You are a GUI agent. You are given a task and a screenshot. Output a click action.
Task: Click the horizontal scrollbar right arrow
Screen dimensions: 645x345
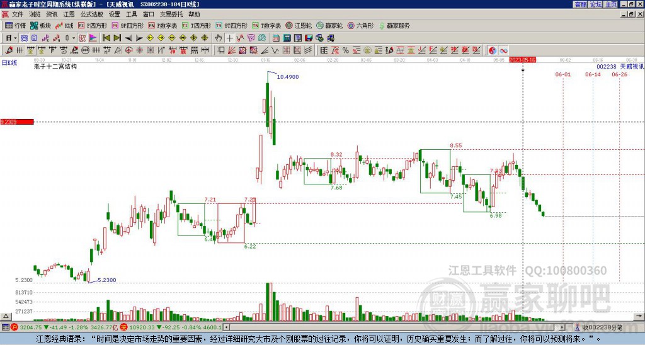click(562, 327)
